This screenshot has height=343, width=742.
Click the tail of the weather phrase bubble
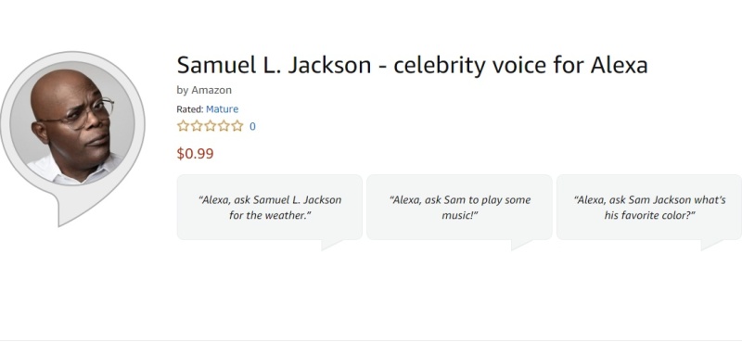pyautogui.click(x=329, y=244)
